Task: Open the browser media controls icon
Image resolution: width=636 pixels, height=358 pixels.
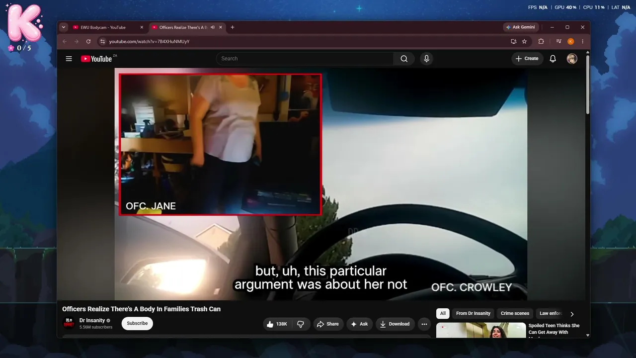Action: click(x=559, y=41)
